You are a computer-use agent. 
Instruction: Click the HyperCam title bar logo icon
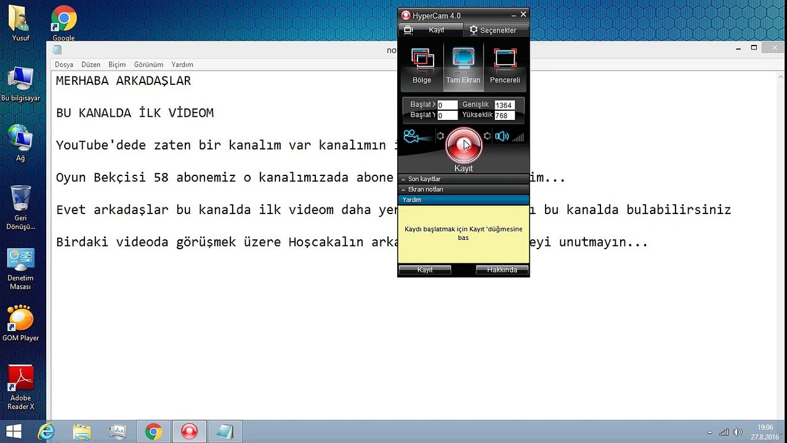coord(406,15)
